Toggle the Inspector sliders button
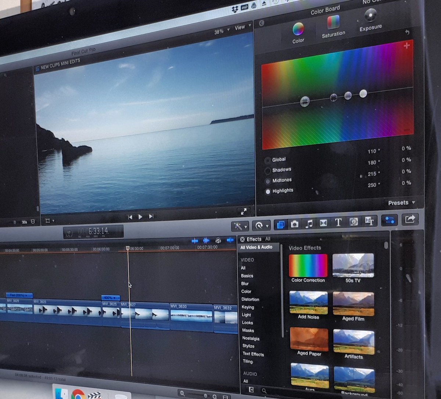Image resolution: width=441 pixels, height=399 pixels. point(390,220)
